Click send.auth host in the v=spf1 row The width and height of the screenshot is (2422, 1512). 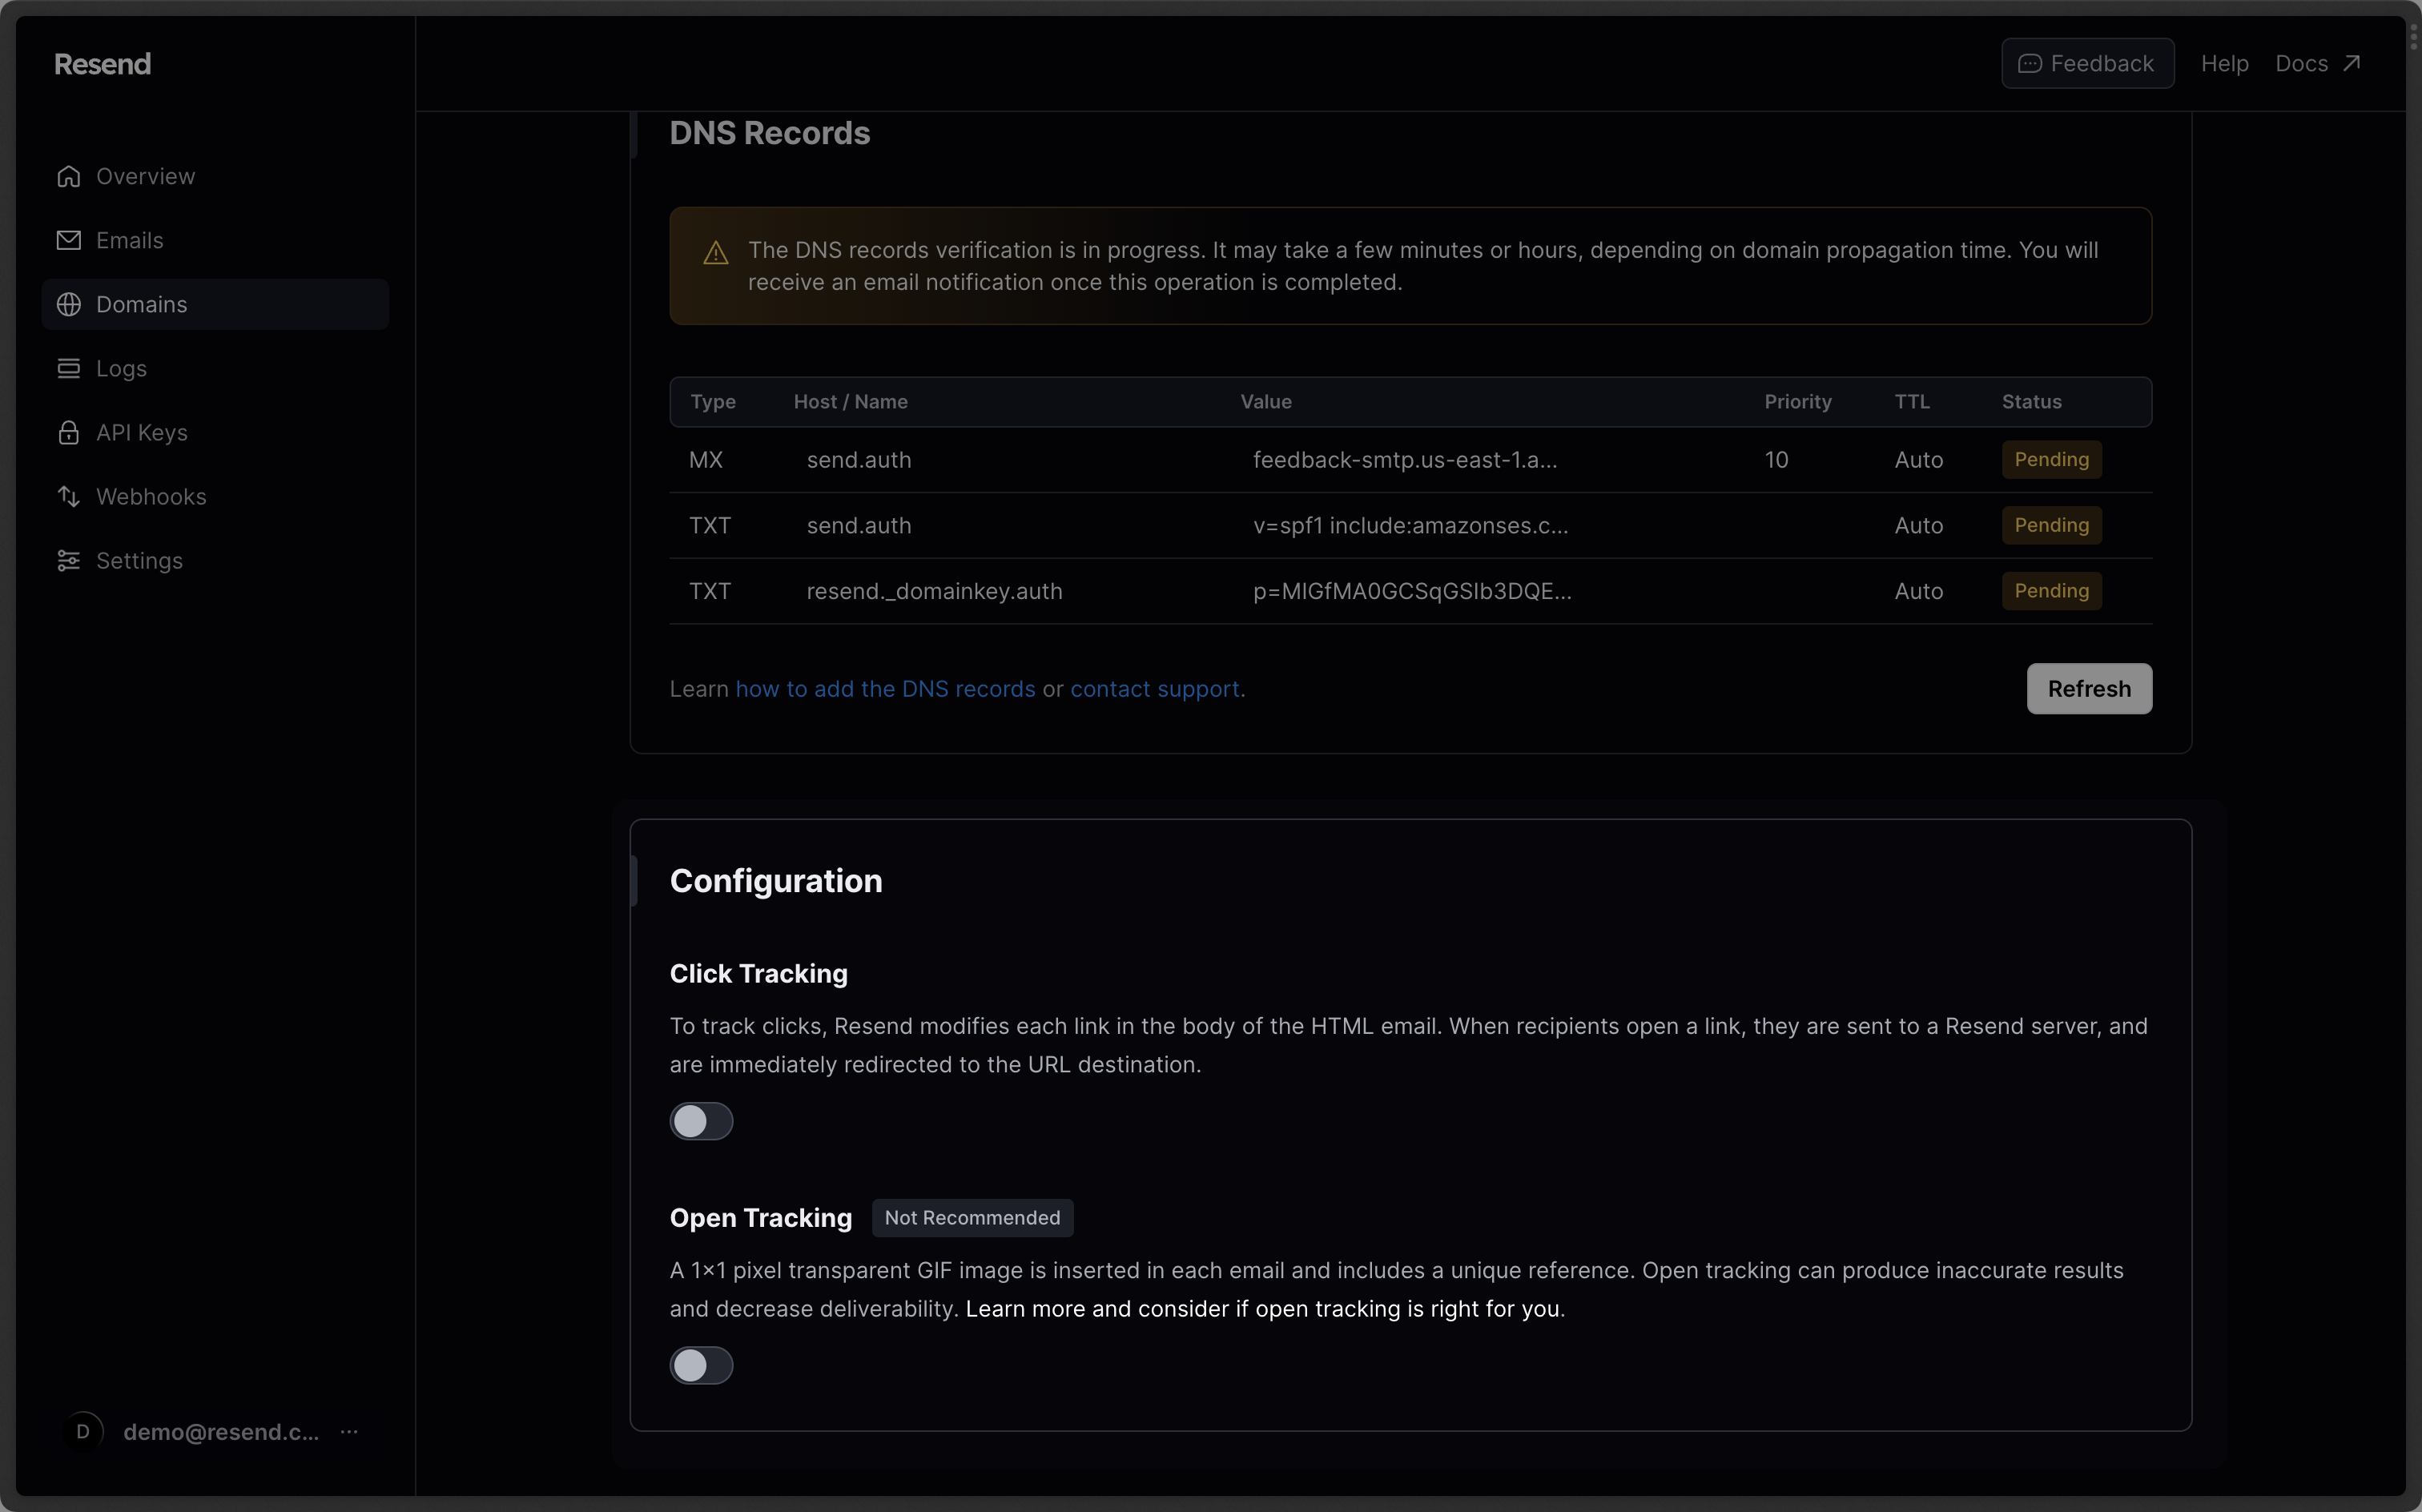pyautogui.click(x=859, y=525)
